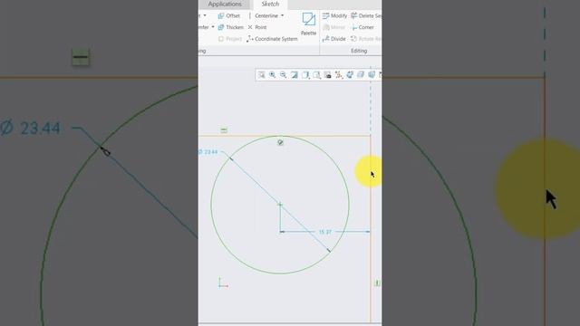Viewport: 580px width, 326px height.
Task: Open the Display Style options
Action: tap(305, 75)
